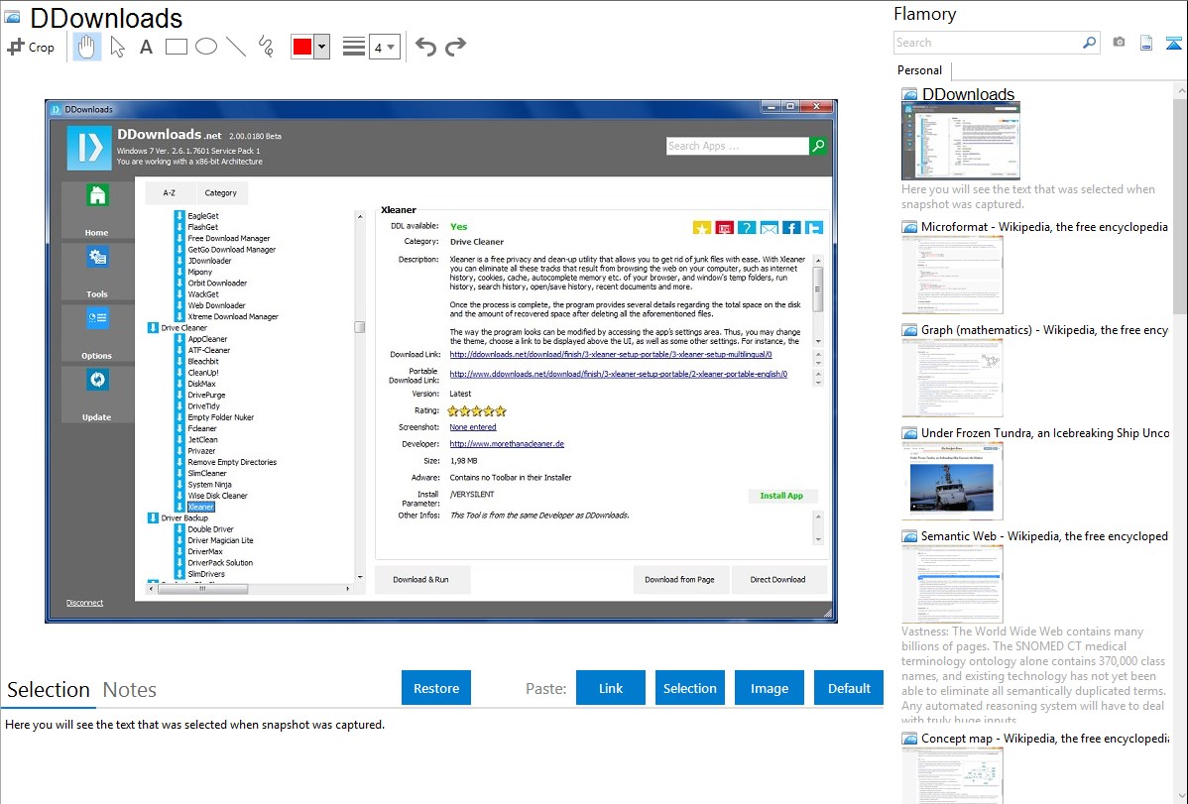Open the Under Frozen Tundra snapshot thumbnail

952,481
